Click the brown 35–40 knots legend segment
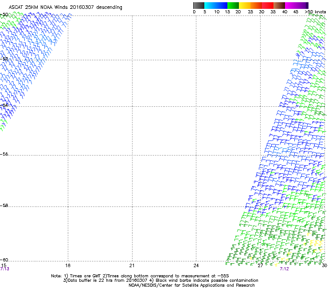Image resolution: width=328 pixels, height=288 pixels. [x=279, y=5]
